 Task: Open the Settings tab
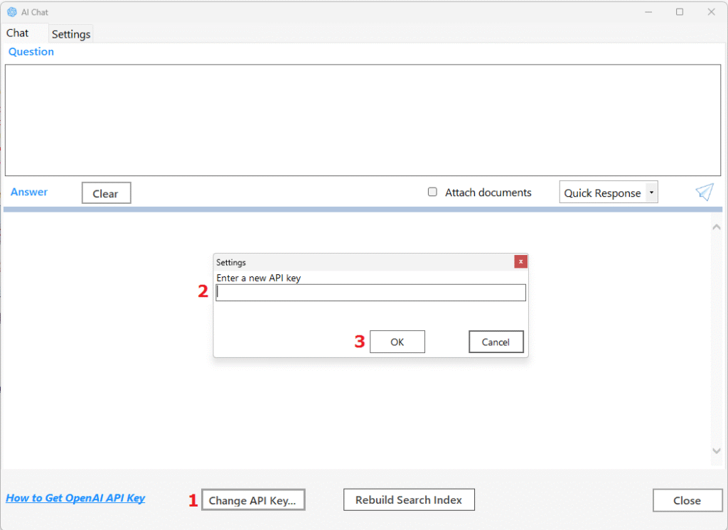pyautogui.click(x=71, y=34)
